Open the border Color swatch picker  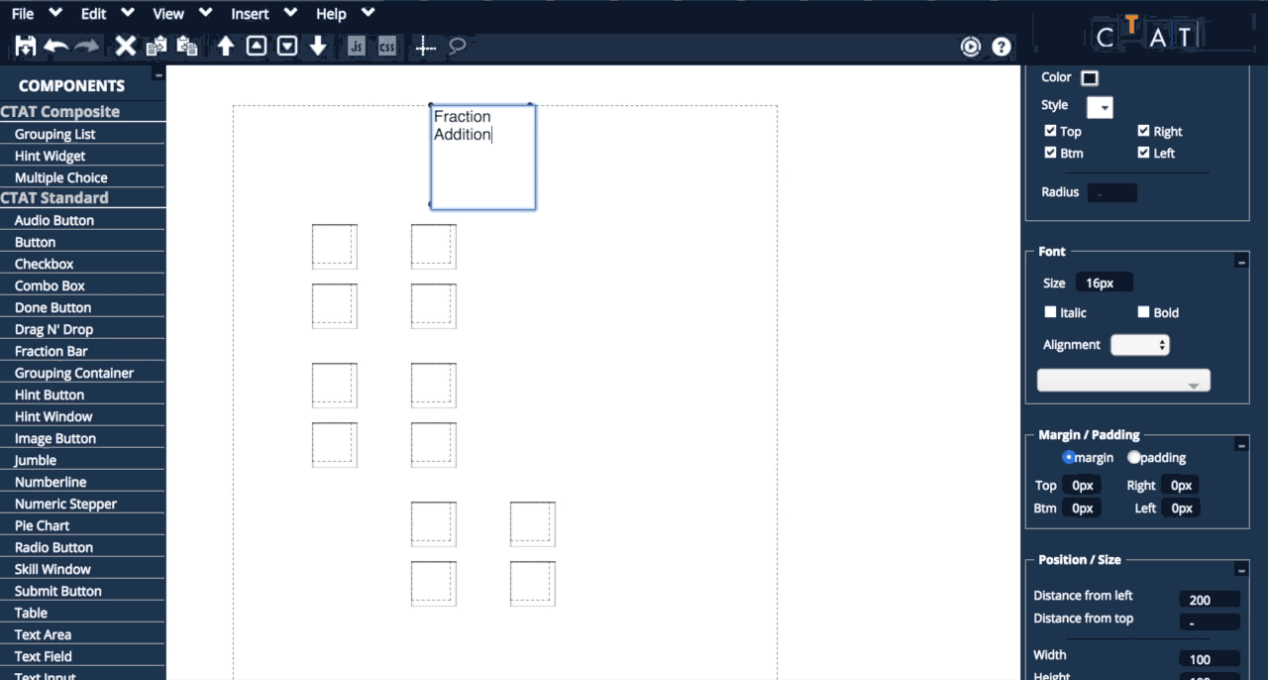click(1090, 77)
